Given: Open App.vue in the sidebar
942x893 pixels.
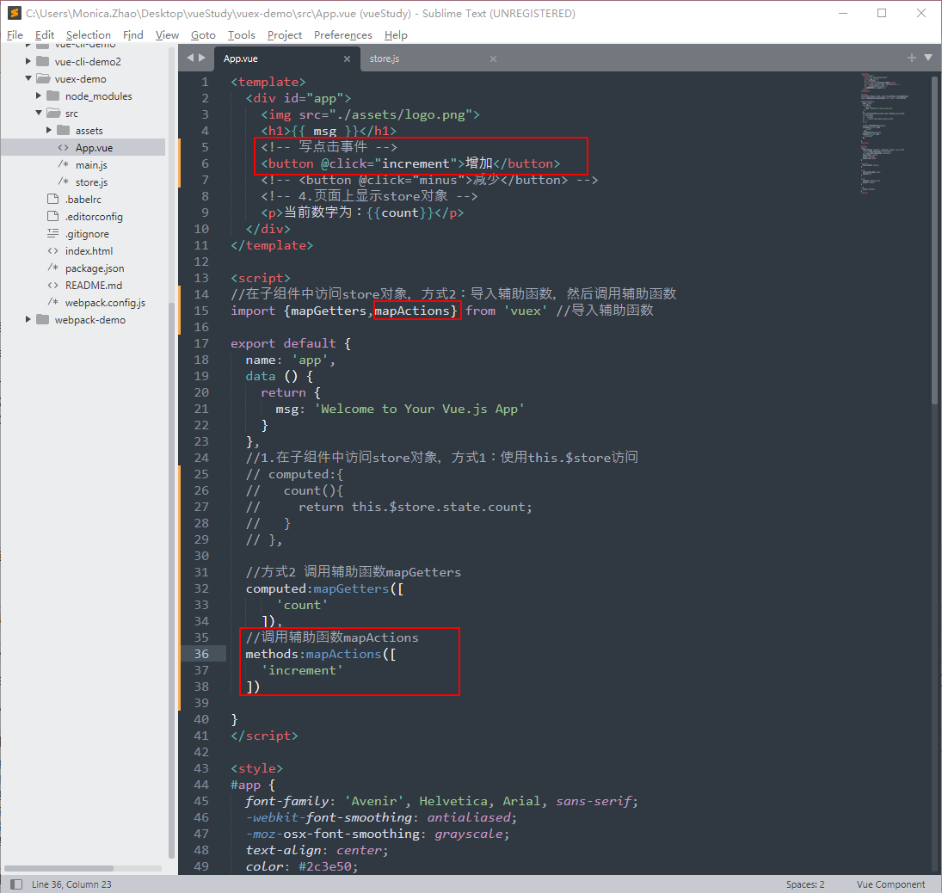Looking at the screenshot, I should [94, 148].
